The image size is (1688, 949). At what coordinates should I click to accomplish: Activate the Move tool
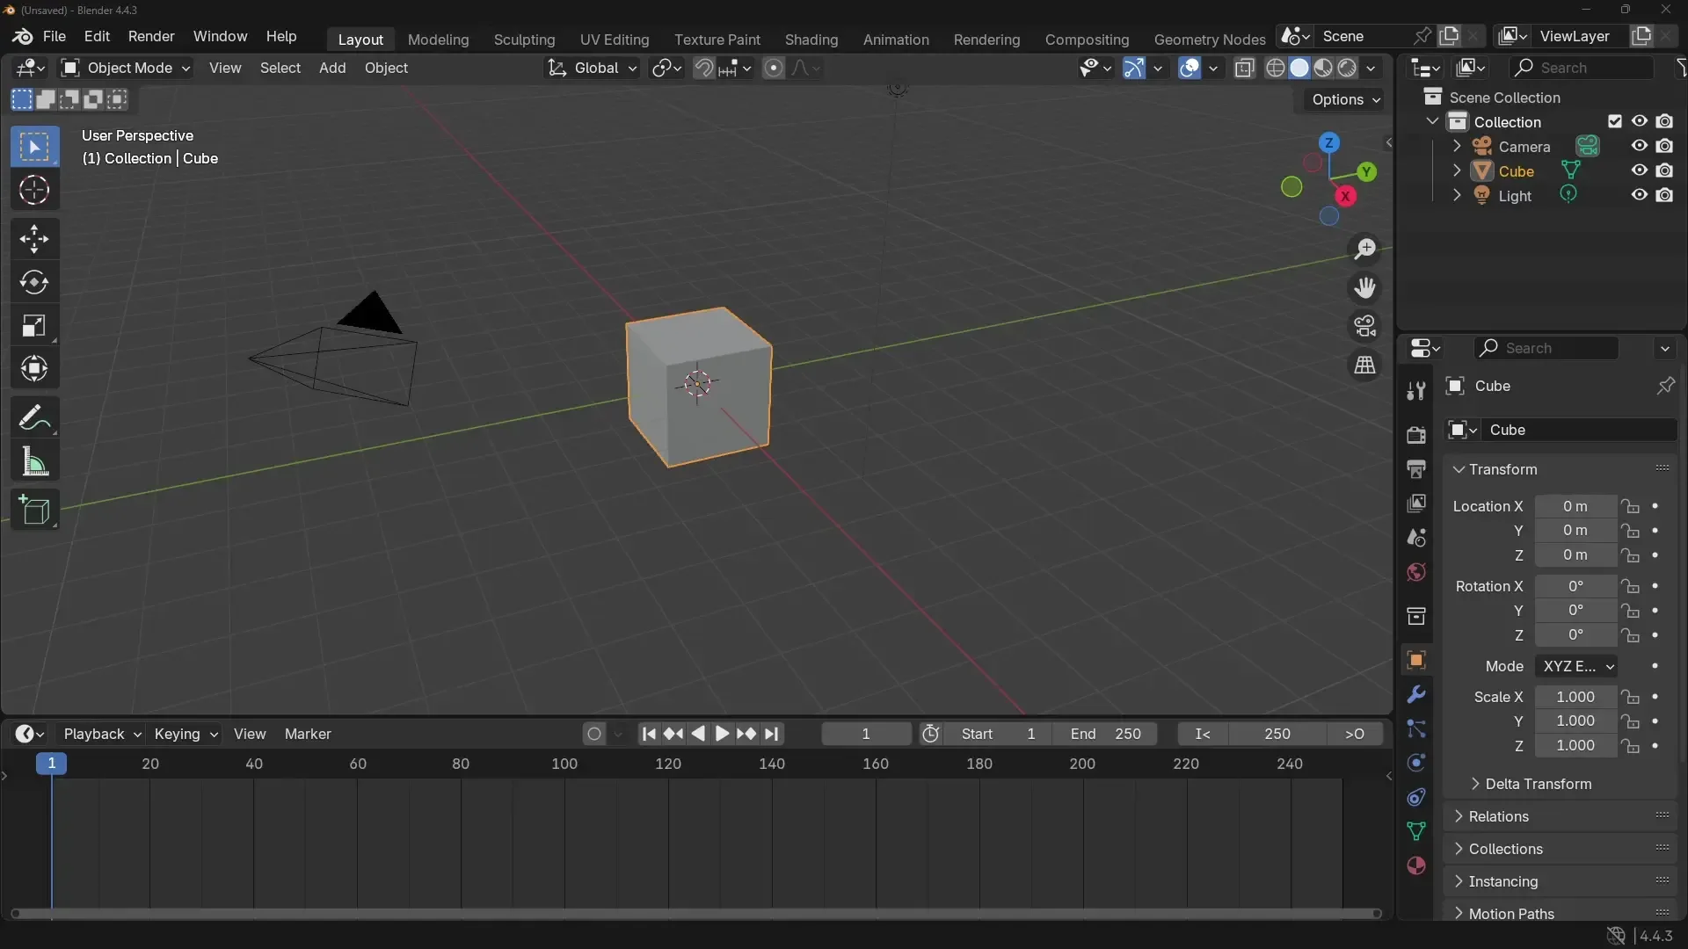pyautogui.click(x=34, y=239)
